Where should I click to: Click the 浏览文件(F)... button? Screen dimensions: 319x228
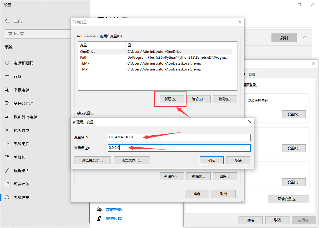pos(132,160)
